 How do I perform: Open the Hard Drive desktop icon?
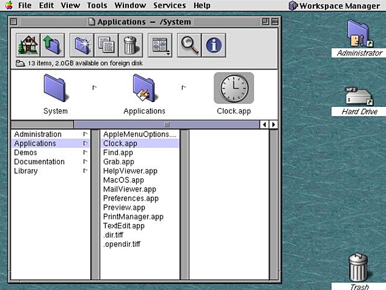(359, 96)
